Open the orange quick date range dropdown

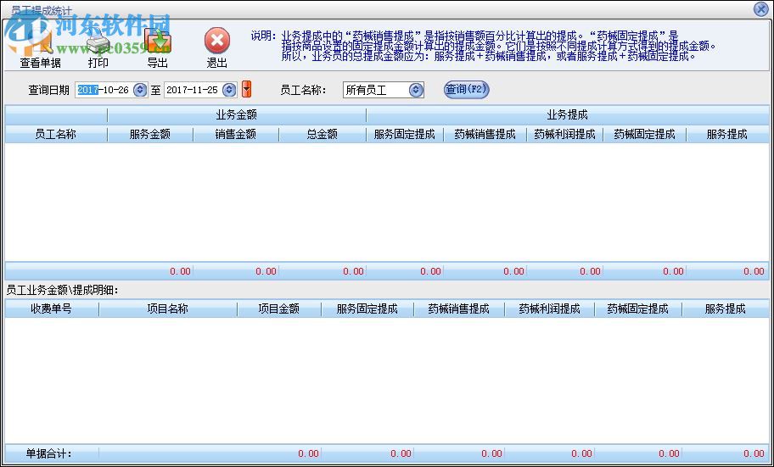click(247, 89)
